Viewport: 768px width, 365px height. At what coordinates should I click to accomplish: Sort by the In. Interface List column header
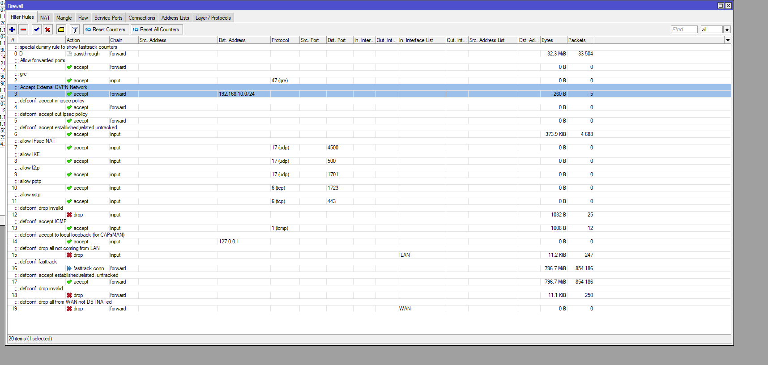[422, 40]
